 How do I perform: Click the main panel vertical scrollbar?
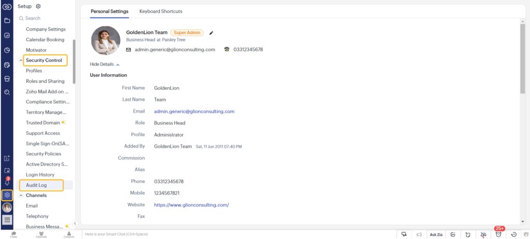(x=523, y=59)
